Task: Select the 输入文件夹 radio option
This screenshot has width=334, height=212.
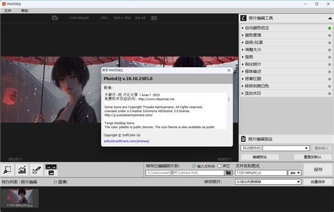Action: 194,166
